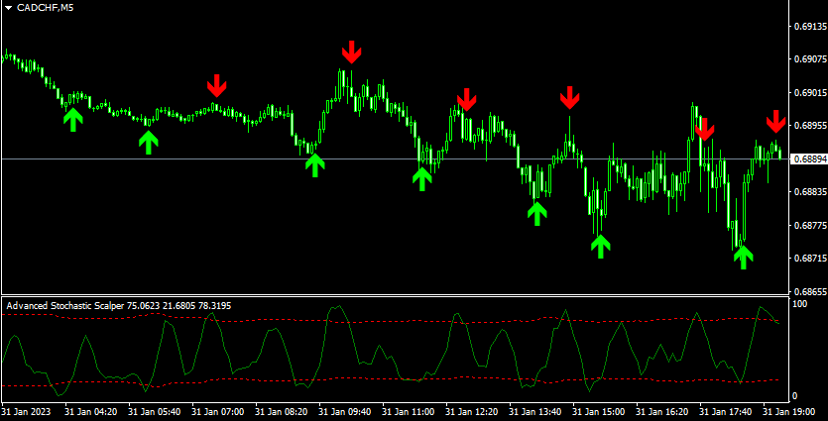
Task: Click the green up arrow above 05:40
Action: [x=148, y=142]
